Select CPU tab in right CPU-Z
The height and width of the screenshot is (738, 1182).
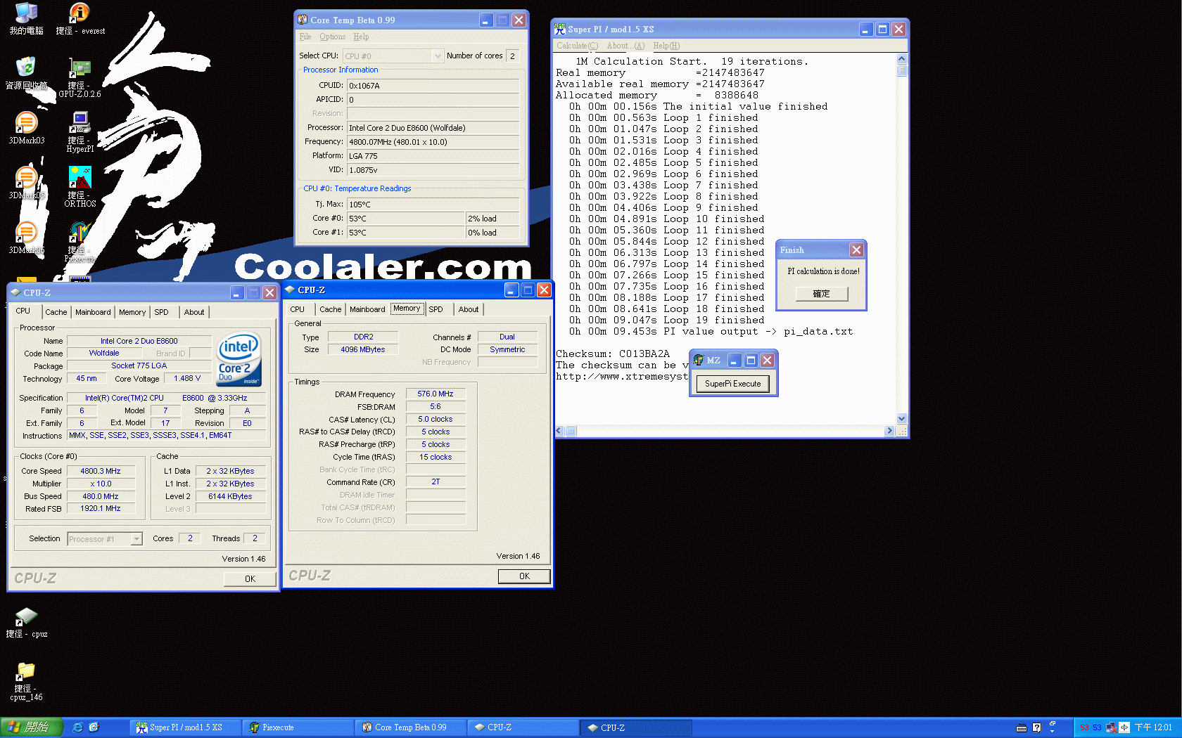tap(298, 309)
